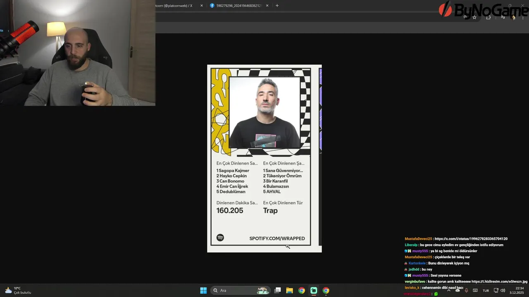Viewport: 529px width, 297px height.
Task: Bookmark this page with the star icon
Action: 474,17
